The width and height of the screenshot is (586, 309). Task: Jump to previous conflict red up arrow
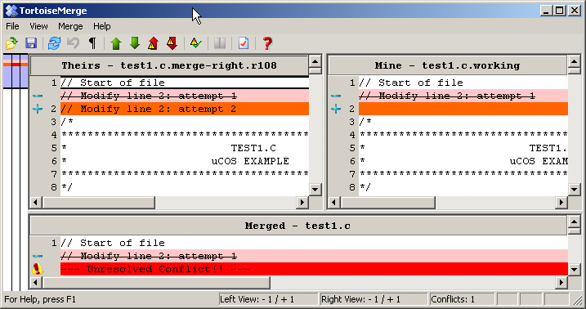click(153, 43)
